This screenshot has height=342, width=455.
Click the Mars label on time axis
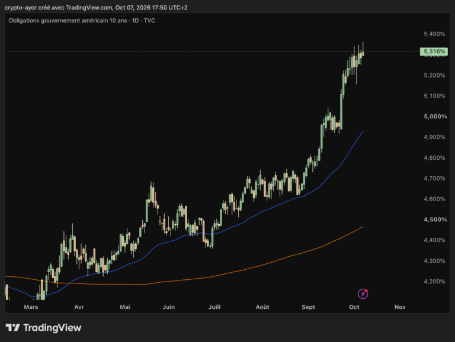pyautogui.click(x=31, y=307)
